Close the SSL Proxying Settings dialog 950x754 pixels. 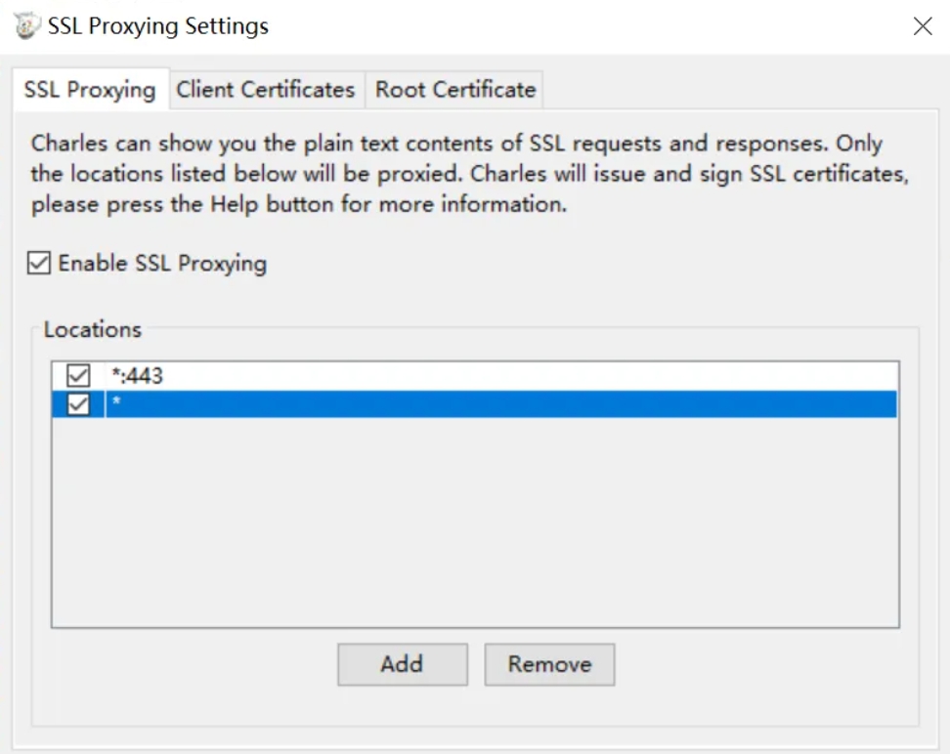coord(922,26)
